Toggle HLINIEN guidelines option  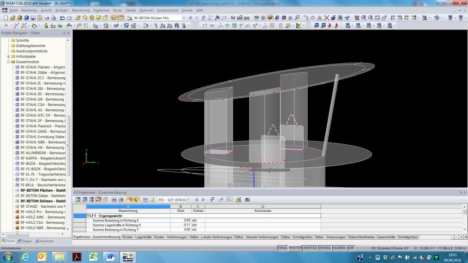point(339,248)
